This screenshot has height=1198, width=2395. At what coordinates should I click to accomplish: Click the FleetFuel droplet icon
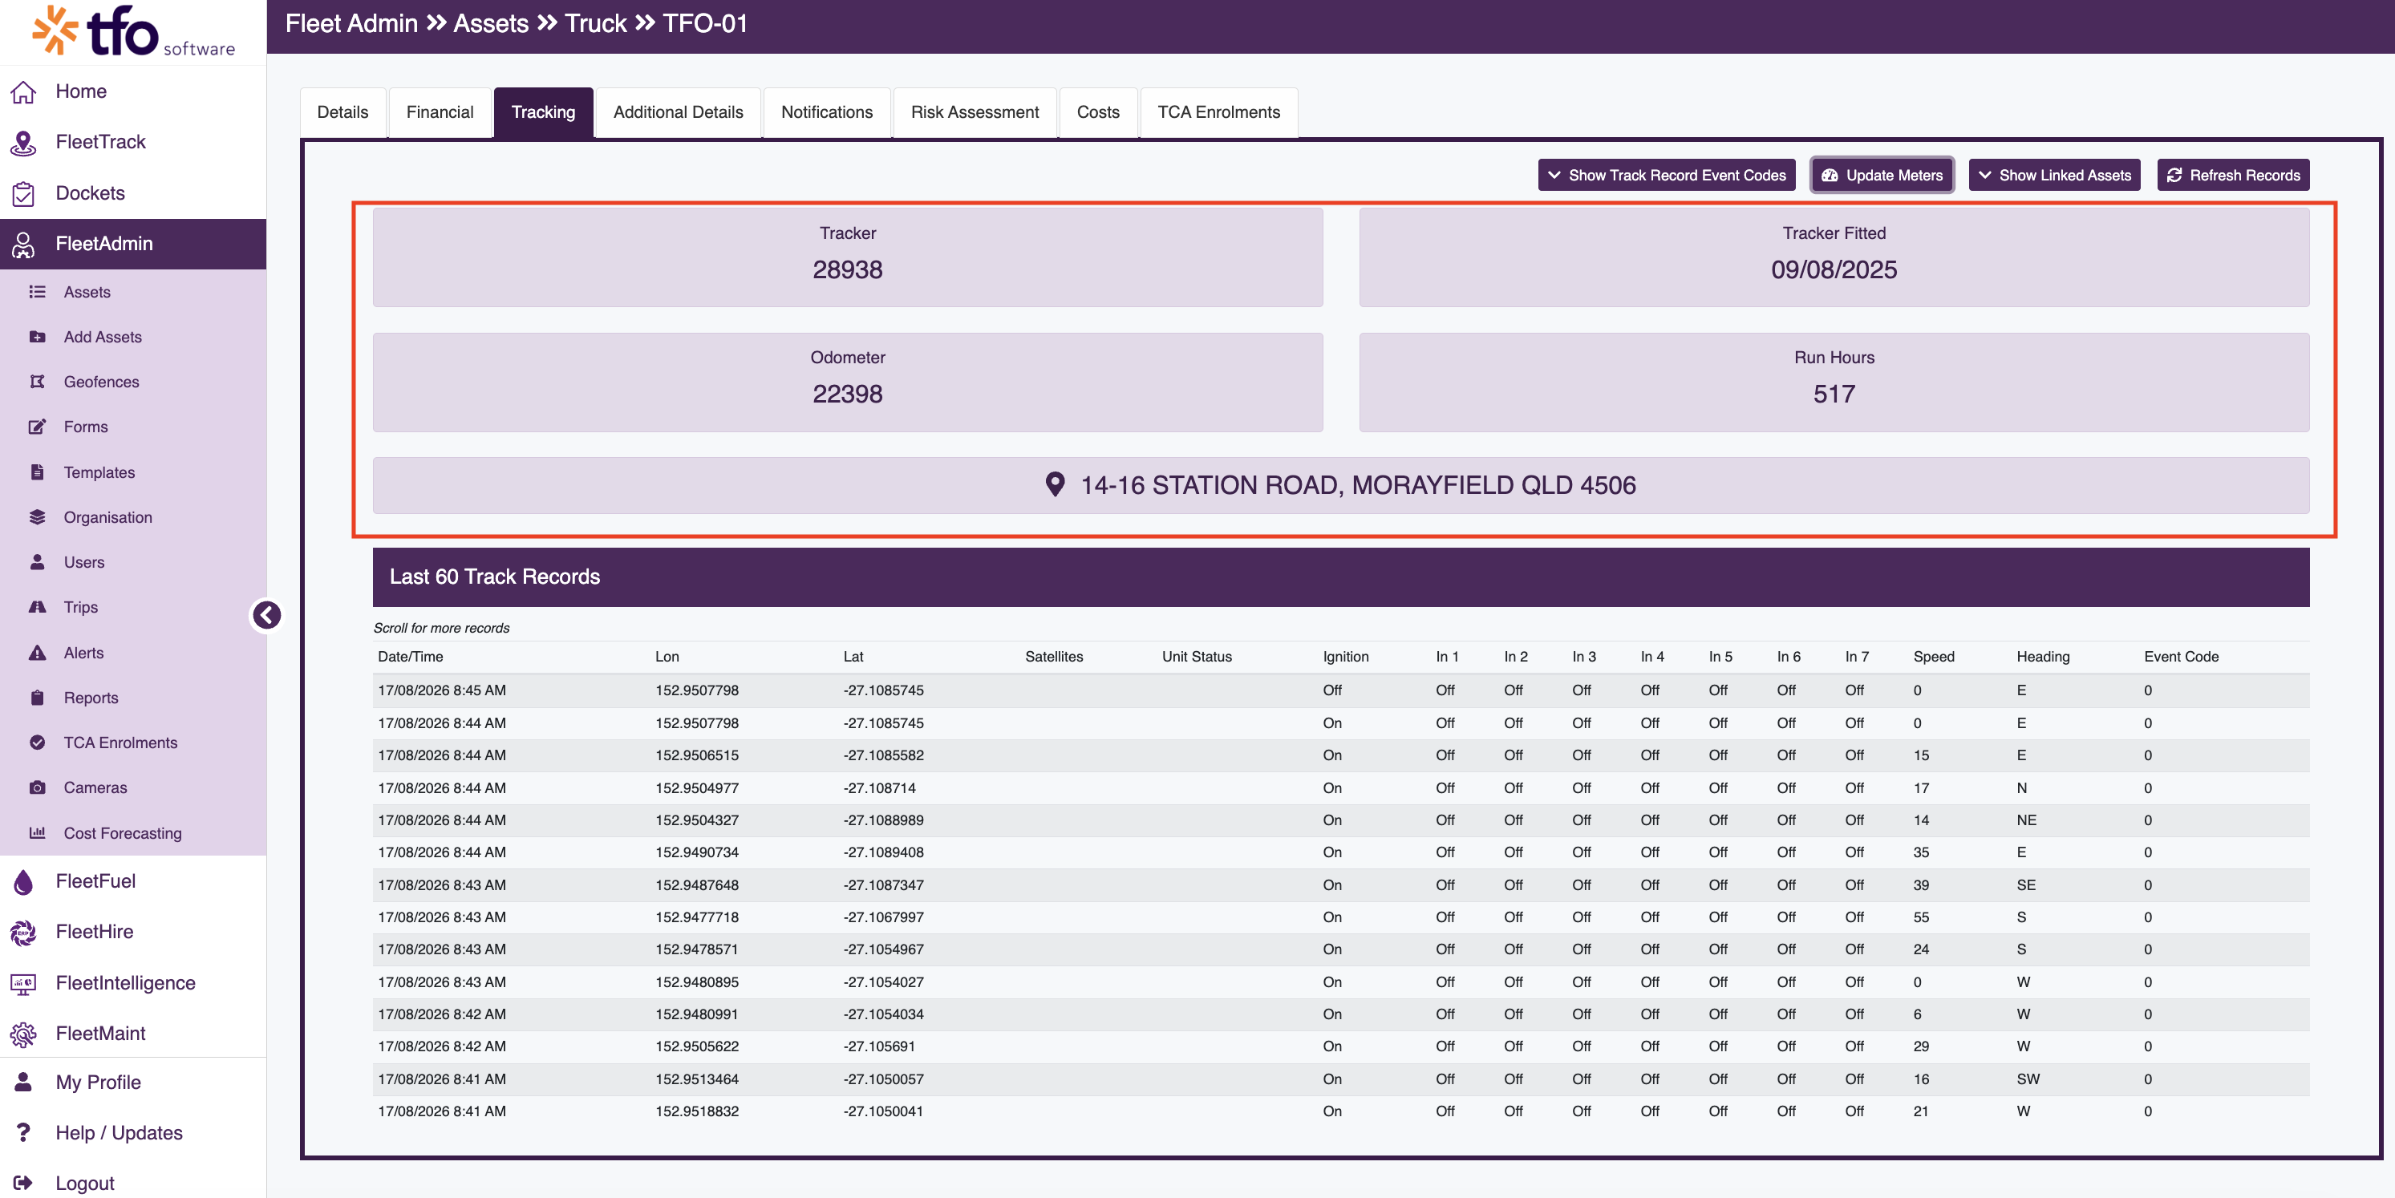[23, 881]
